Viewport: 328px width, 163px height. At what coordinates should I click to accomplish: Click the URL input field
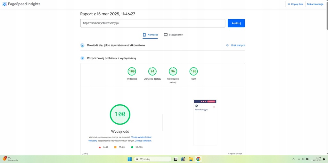coord(152,23)
